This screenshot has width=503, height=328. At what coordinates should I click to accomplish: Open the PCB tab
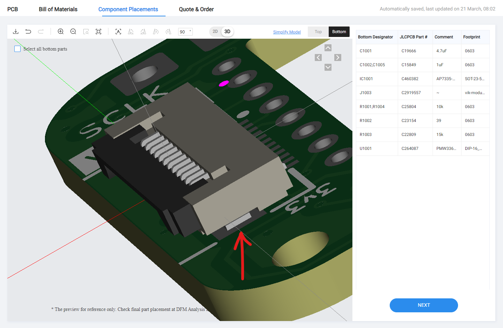(x=13, y=9)
